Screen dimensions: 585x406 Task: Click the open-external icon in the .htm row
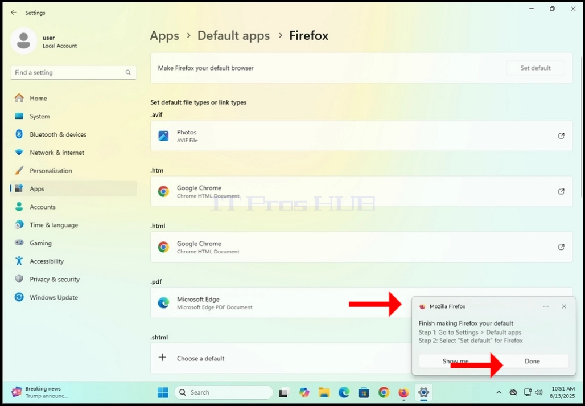tap(561, 191)
